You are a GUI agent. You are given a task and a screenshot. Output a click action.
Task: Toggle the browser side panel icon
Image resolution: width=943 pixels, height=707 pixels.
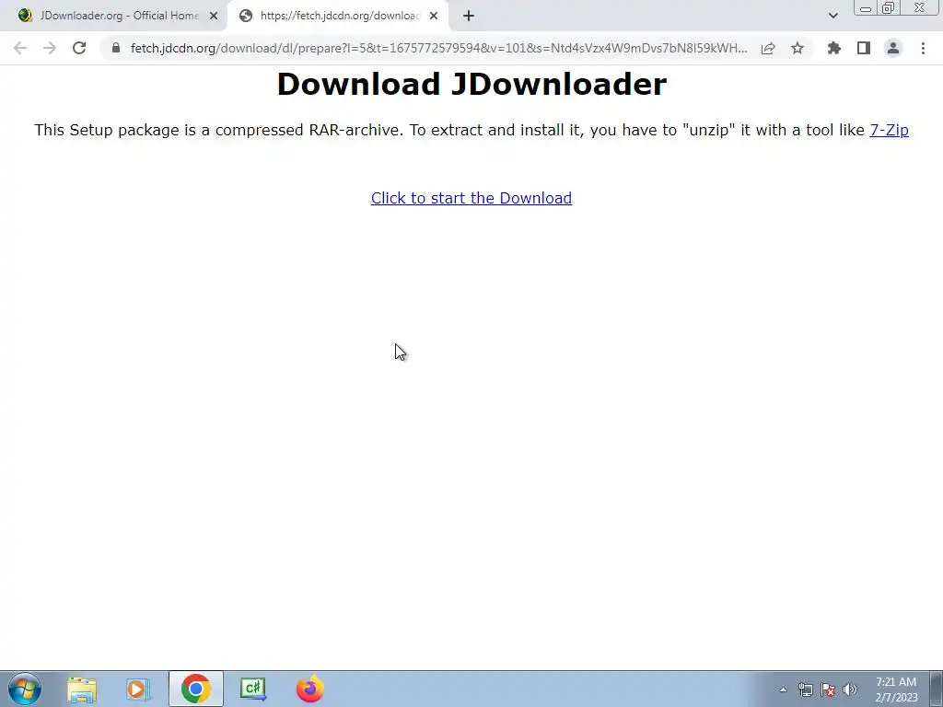(864, 48)
